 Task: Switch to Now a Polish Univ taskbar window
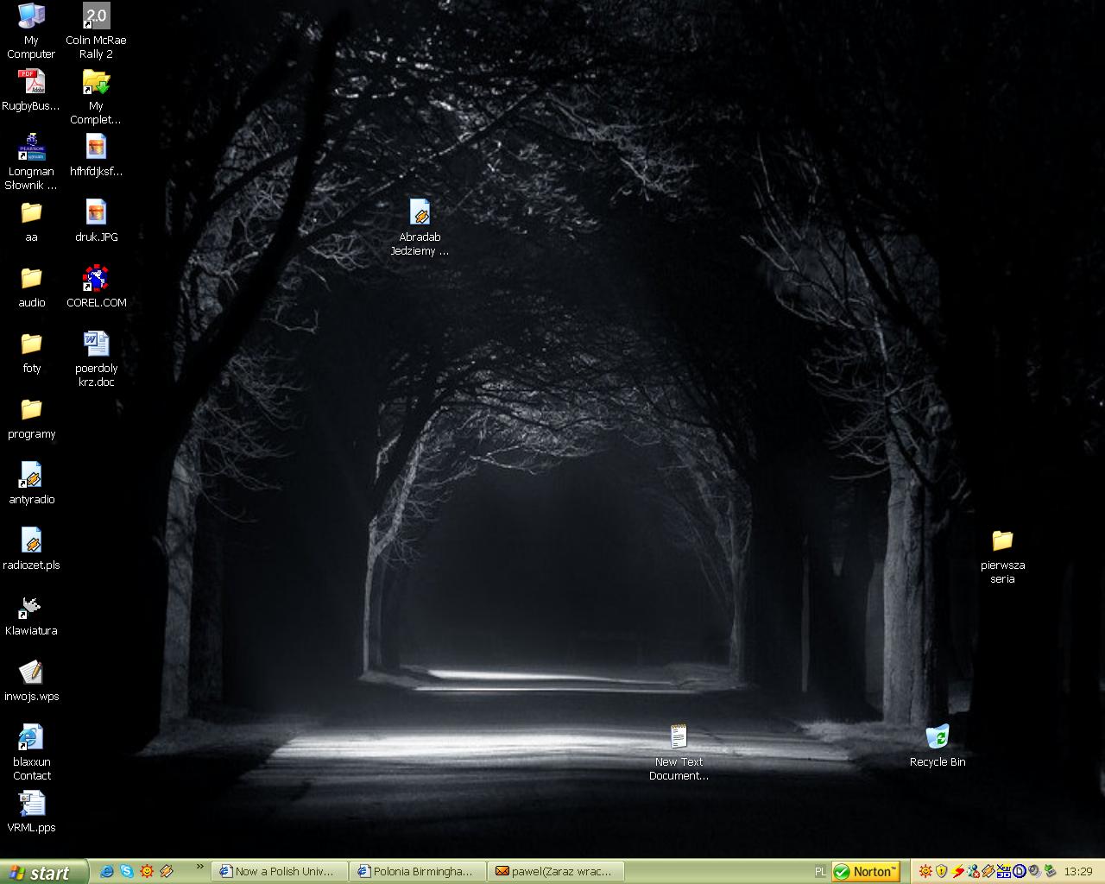(280, 872)
